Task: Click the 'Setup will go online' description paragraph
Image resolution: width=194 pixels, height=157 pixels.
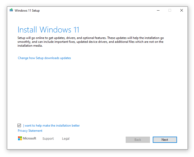Action: point(91,42)
